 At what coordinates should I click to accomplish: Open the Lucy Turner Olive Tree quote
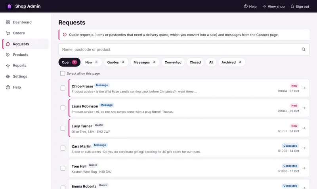click(189, 128)
